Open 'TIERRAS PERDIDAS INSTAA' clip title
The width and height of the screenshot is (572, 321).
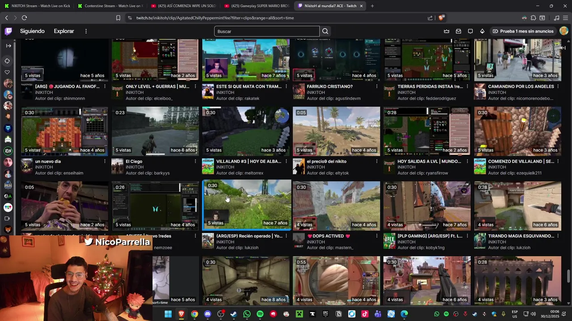(430, 86)
